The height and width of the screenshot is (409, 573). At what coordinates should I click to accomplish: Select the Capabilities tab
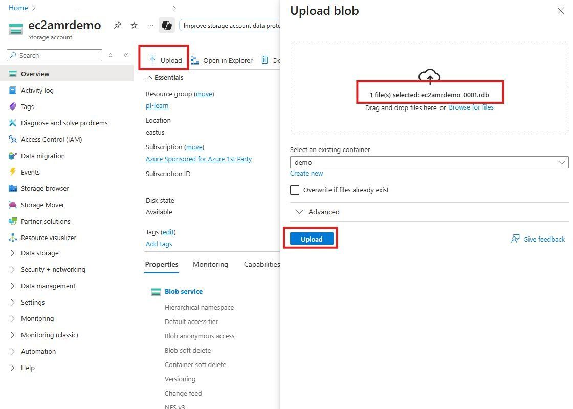(261, 264)
